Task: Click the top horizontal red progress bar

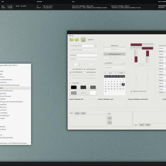Action: [x=142, y=45]
